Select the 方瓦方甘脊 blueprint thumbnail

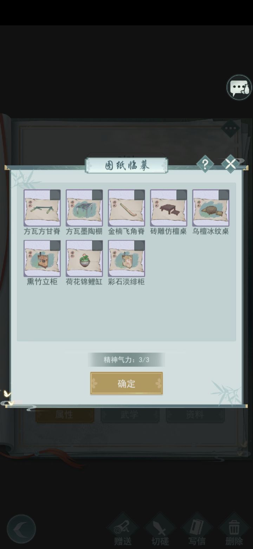[x=42, y=208]
